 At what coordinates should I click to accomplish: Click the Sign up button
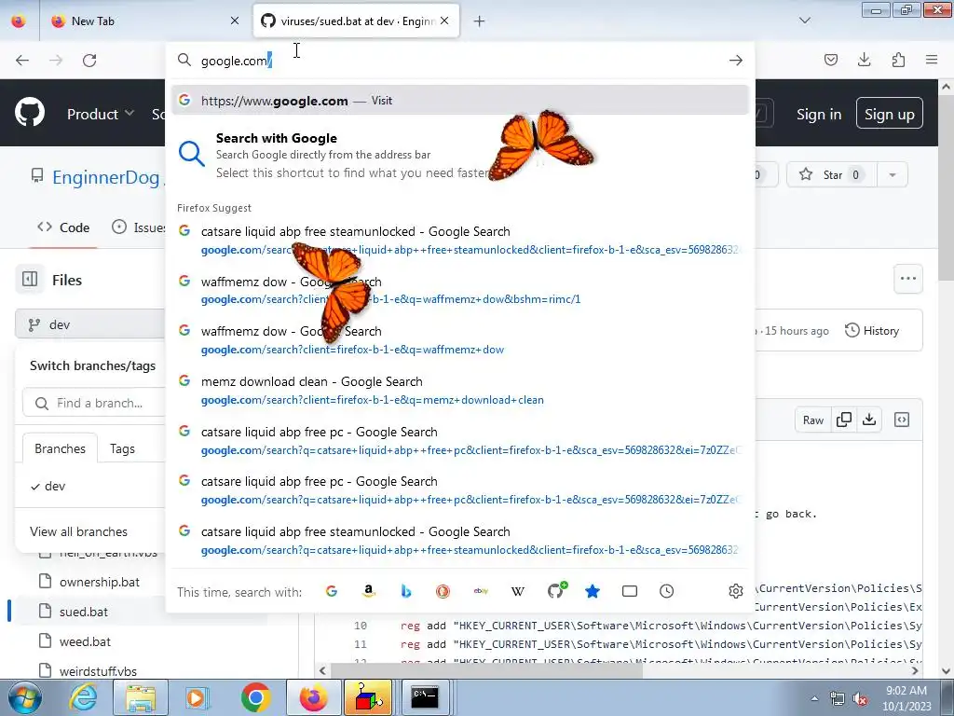tap(890, 113)
